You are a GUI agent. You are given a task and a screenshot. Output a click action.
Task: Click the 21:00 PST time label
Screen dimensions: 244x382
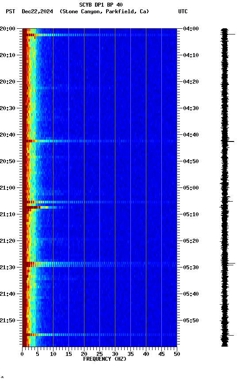(x=8, y=188)
